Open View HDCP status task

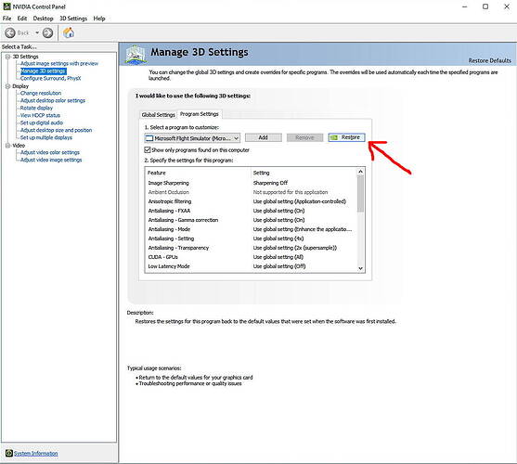pos(40,115)
